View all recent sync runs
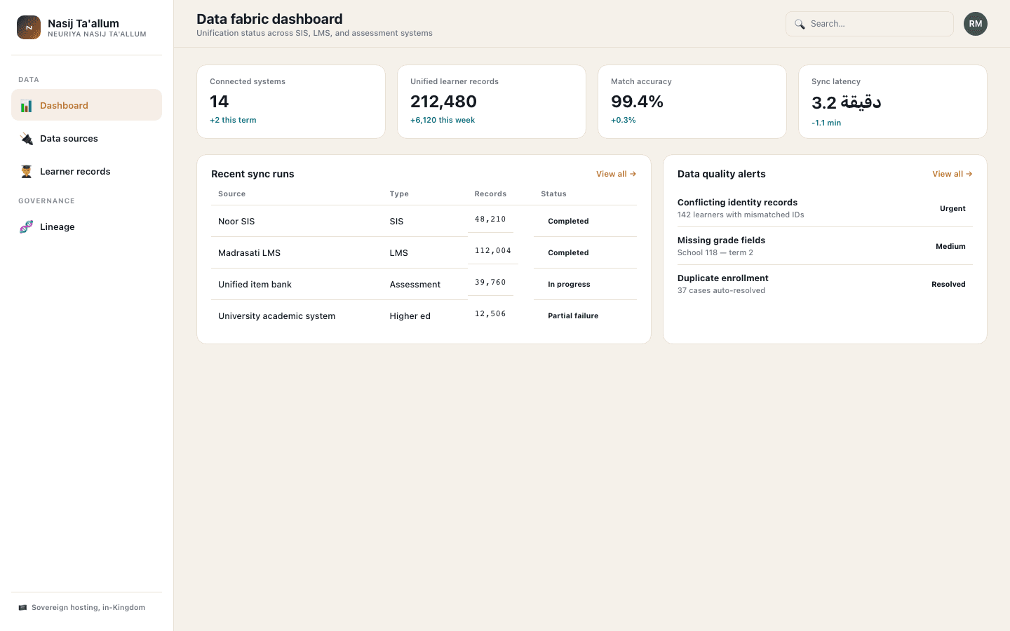The image size is (1010, 631). tap(616, 174)
